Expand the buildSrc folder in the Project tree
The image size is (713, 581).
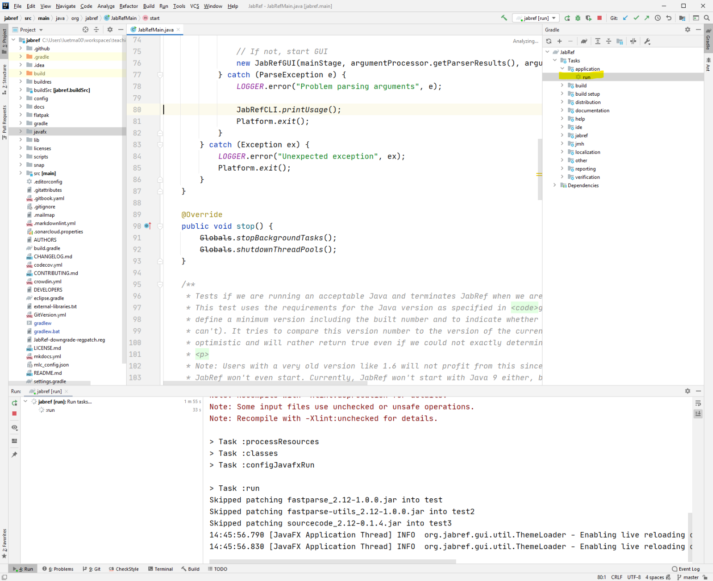click(21, 90)
